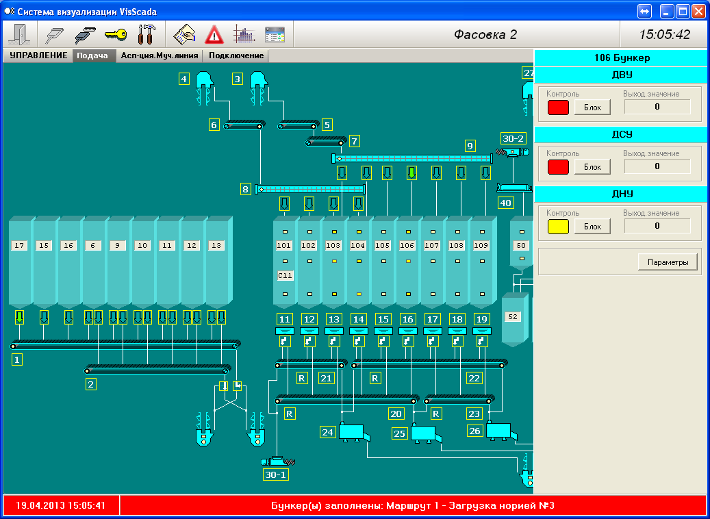Click the red ДСУ control indicator
Image resolution: width=710 pixels, height=519 pixels.
558,166
